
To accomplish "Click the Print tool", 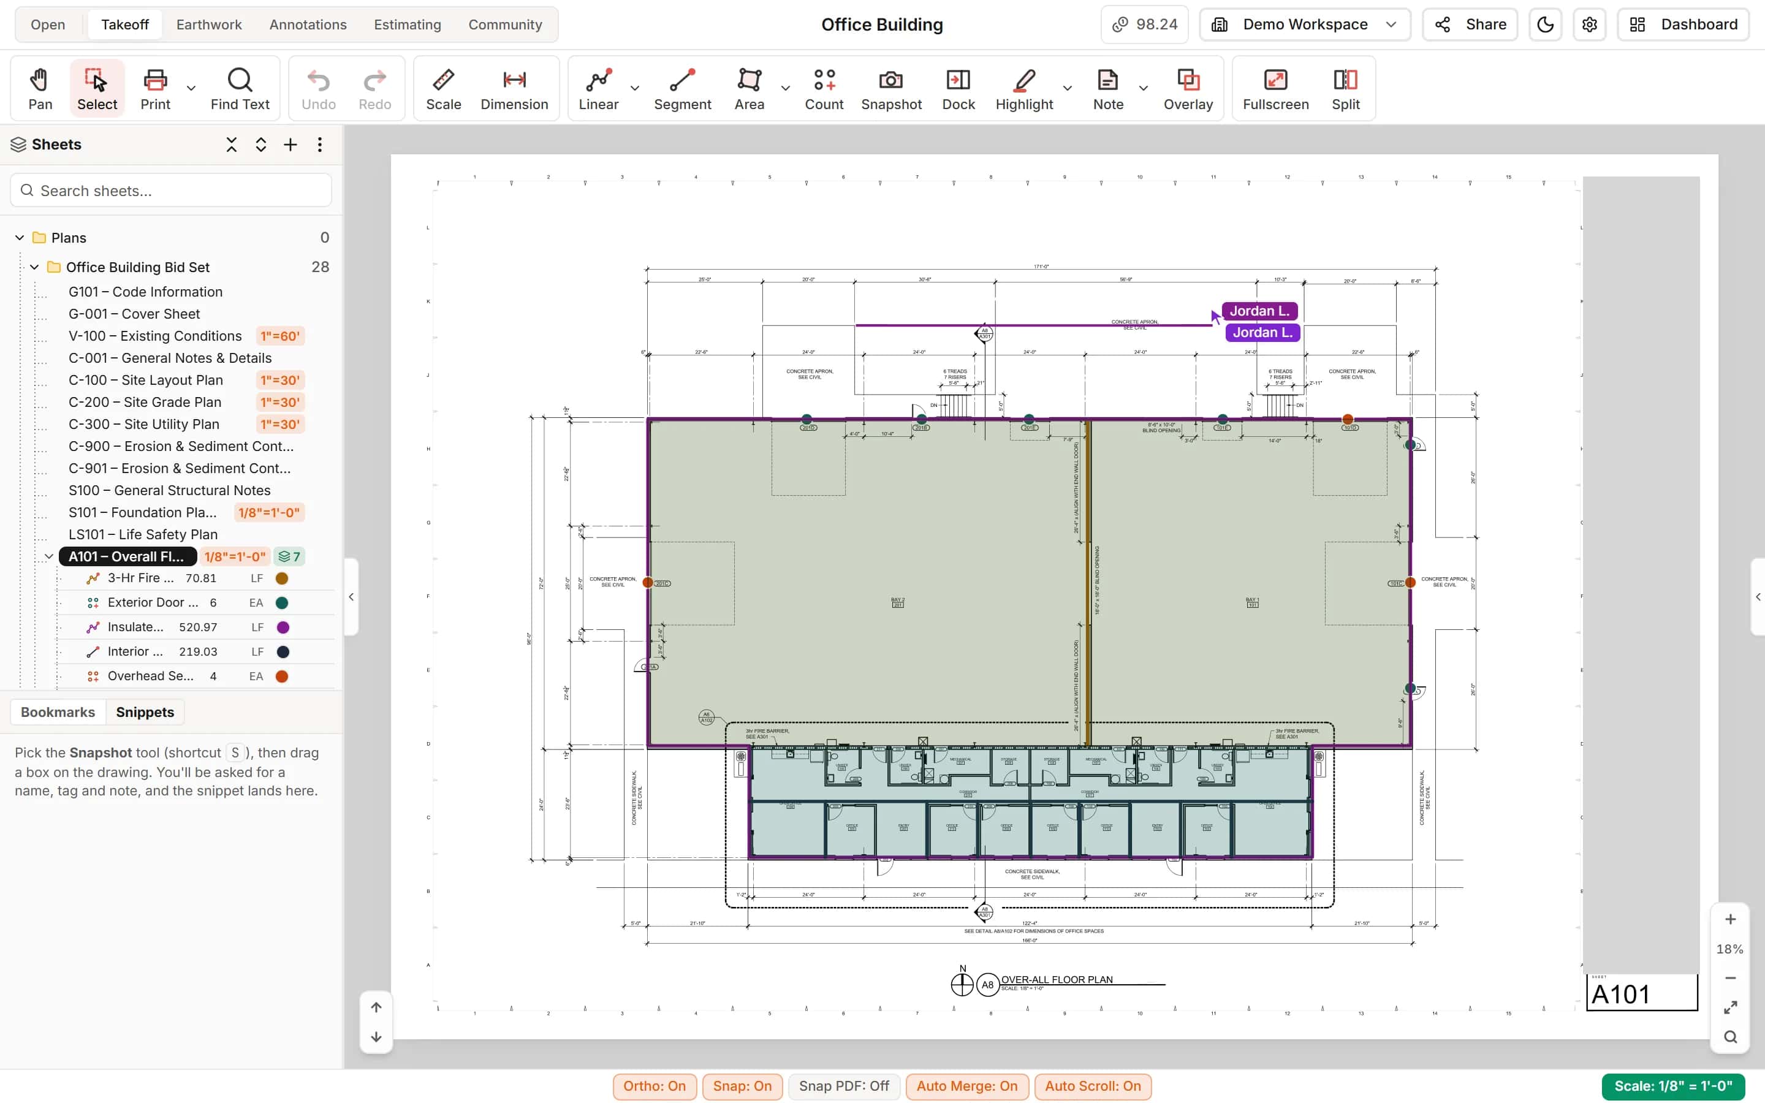I will coord(155,89).
